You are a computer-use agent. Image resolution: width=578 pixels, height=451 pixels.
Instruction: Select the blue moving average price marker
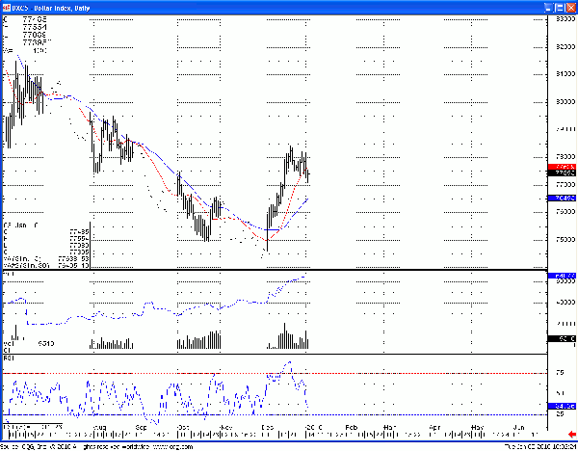click(562, 198)
